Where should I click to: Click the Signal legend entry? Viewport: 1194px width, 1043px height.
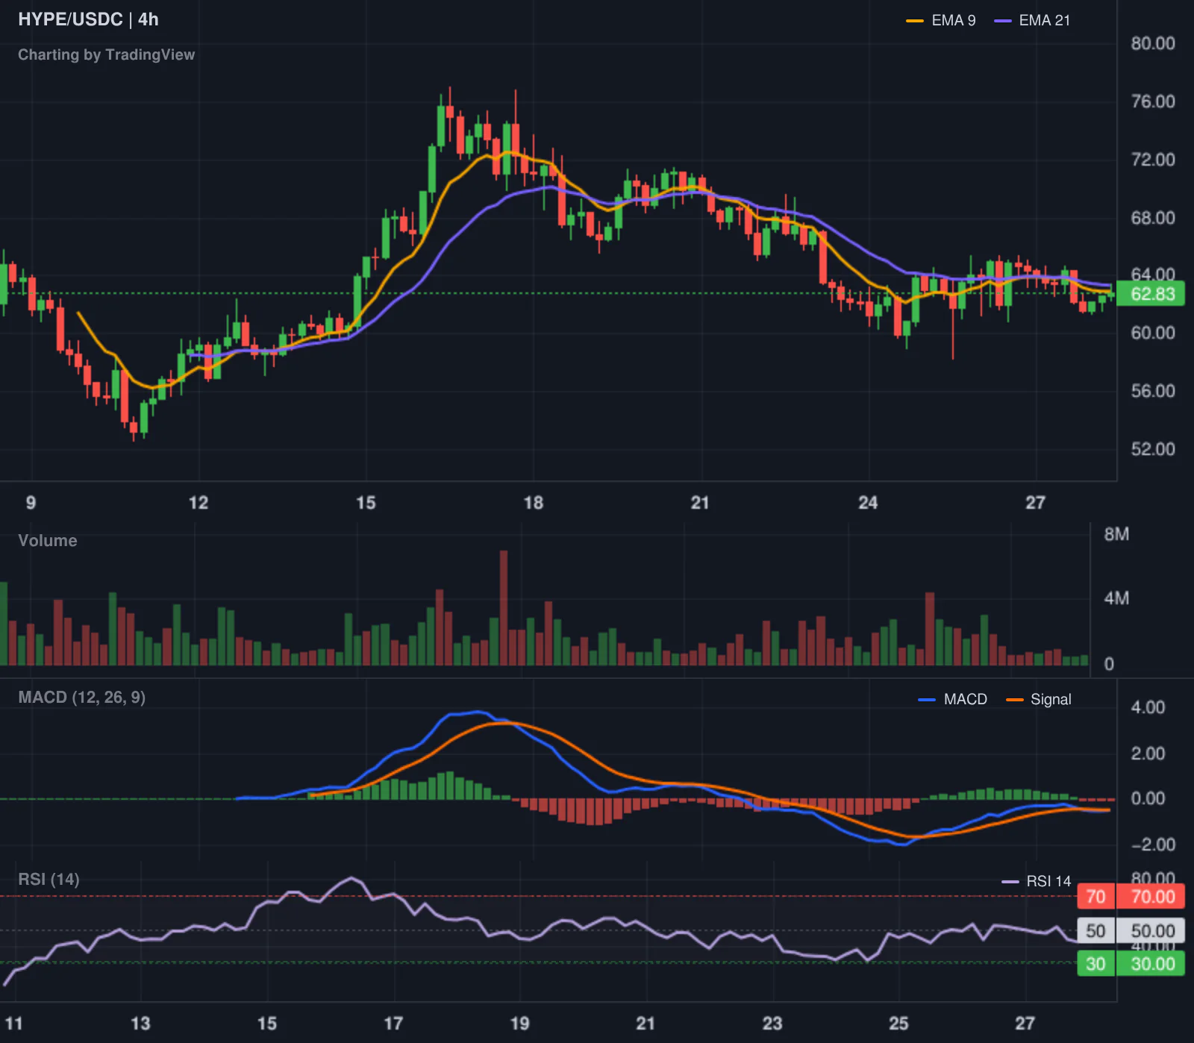pyautogui.click(x=1039, y=700)
